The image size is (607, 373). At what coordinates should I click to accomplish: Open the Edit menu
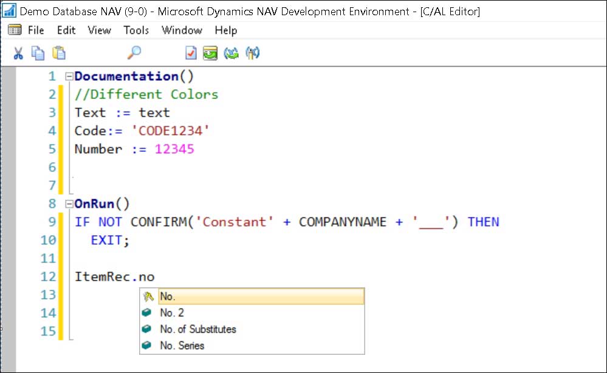click(x=66, y=30)
